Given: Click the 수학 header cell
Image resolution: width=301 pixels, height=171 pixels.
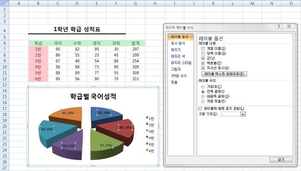Looking at the screenshot, I should (x=77, y=43).
